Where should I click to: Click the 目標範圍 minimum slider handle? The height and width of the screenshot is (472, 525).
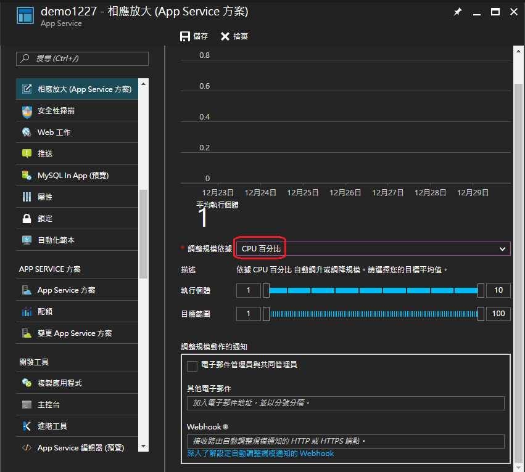coord(266,314)
